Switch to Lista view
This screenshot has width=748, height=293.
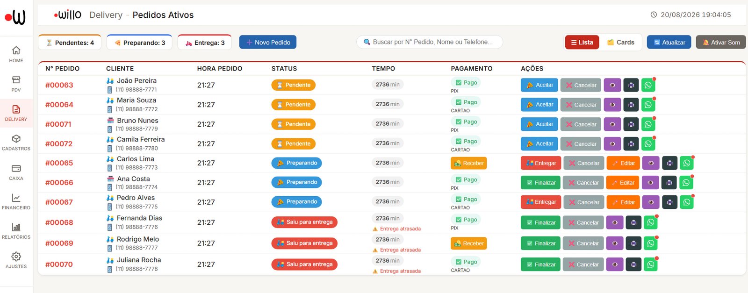click(582, 42)
